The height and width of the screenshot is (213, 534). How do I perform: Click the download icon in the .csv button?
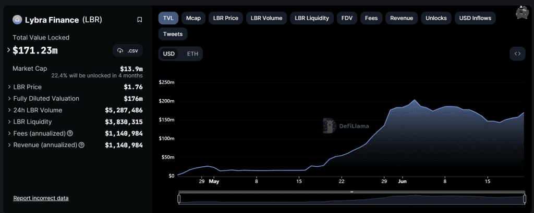120,50
